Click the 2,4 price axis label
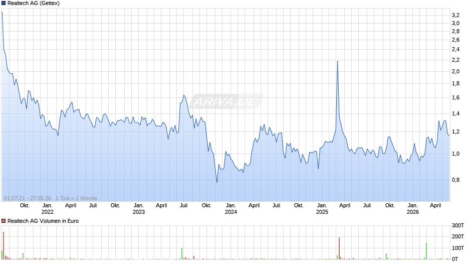Viewport: 471px width, 264px height. coord(455,49)
